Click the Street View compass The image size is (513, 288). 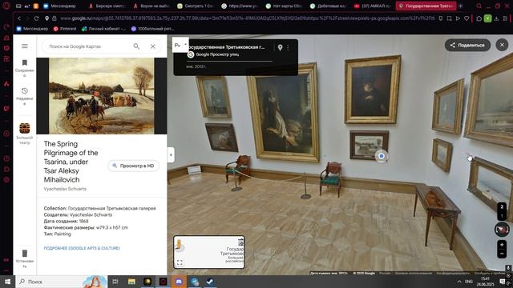(502, 230)
